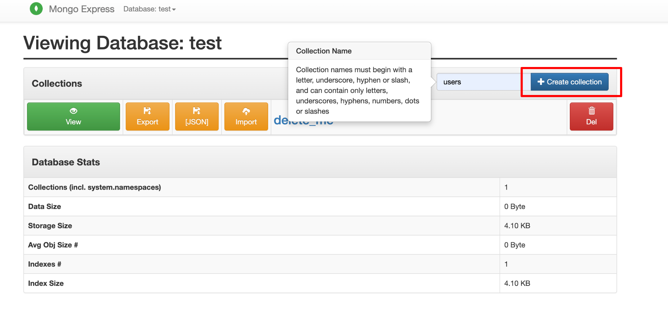Open the Database: test dropdown menu
668x309 pixels.
tap(149, 9)
